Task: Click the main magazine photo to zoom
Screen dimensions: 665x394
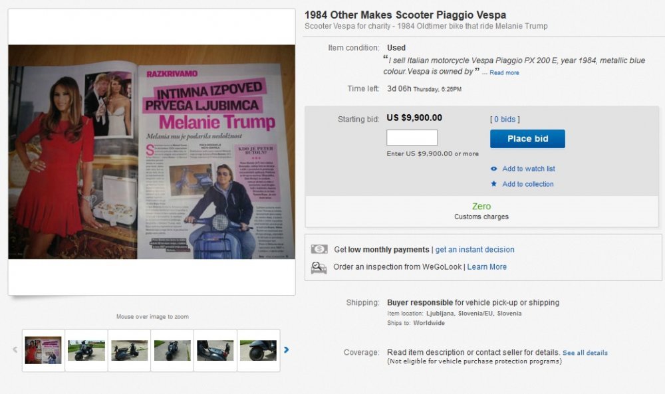Action: tap(152, 151)
